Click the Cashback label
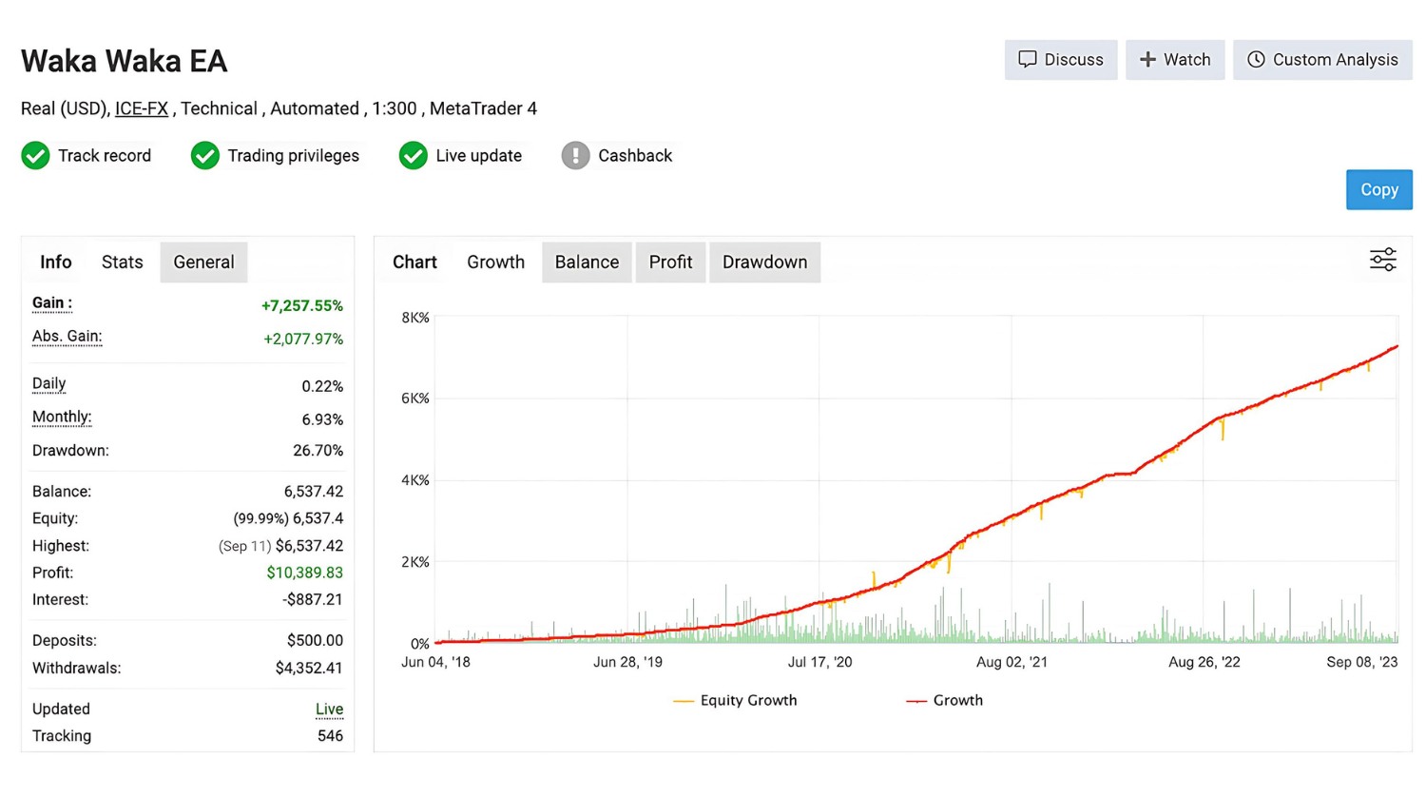This screenshot has height=797, width=1426. pos(635,155)
